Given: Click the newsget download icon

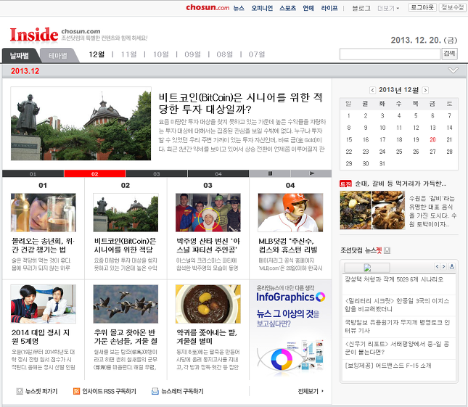Looking at the screenshot, I should point(452,266).
